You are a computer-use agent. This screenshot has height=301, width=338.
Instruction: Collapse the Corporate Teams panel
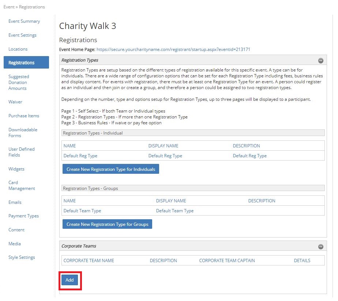click(320, 246)
